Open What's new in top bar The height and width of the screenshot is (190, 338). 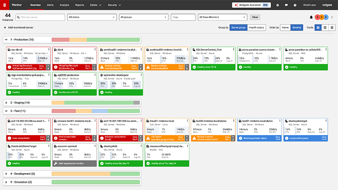309,5
